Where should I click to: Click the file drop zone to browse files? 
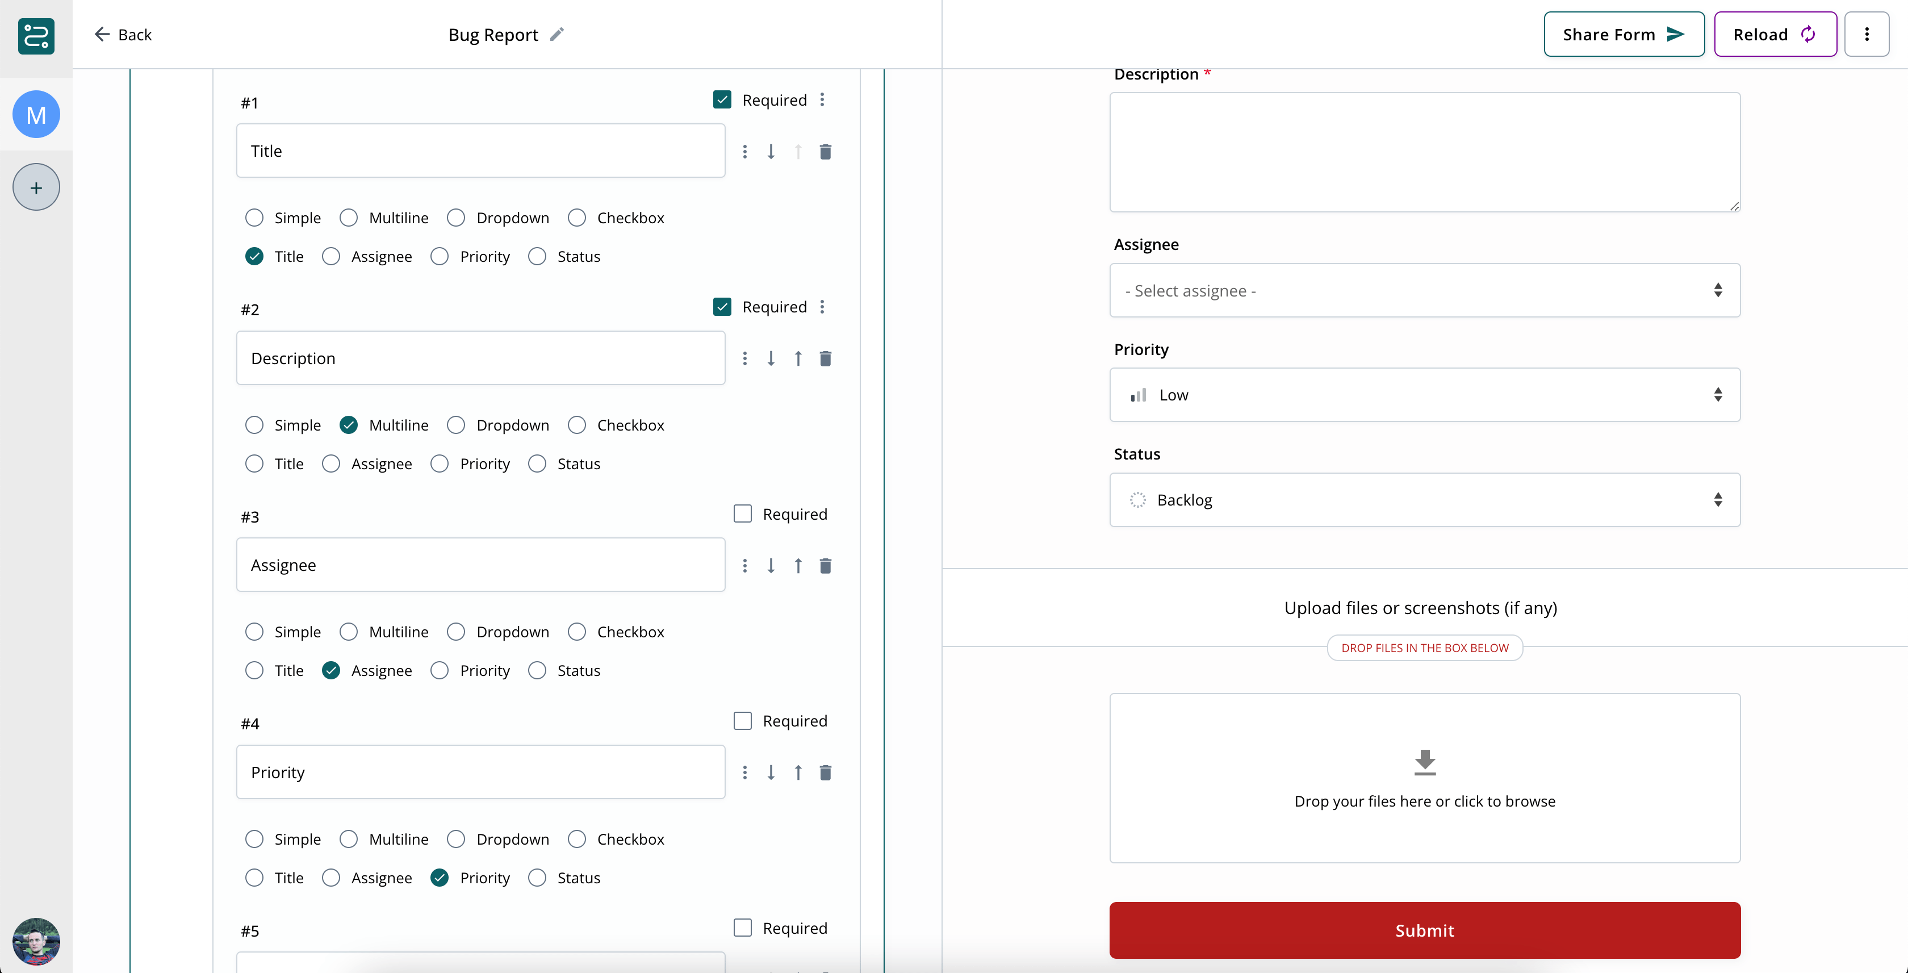[1424, 779]
